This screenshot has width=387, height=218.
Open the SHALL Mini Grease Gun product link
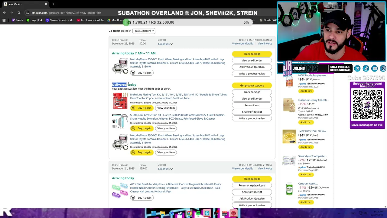click(177, 117)
